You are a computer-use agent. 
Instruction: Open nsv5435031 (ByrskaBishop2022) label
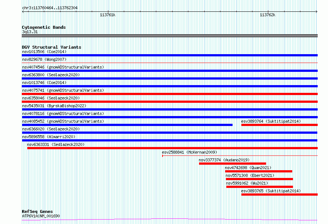coord(54,106)
